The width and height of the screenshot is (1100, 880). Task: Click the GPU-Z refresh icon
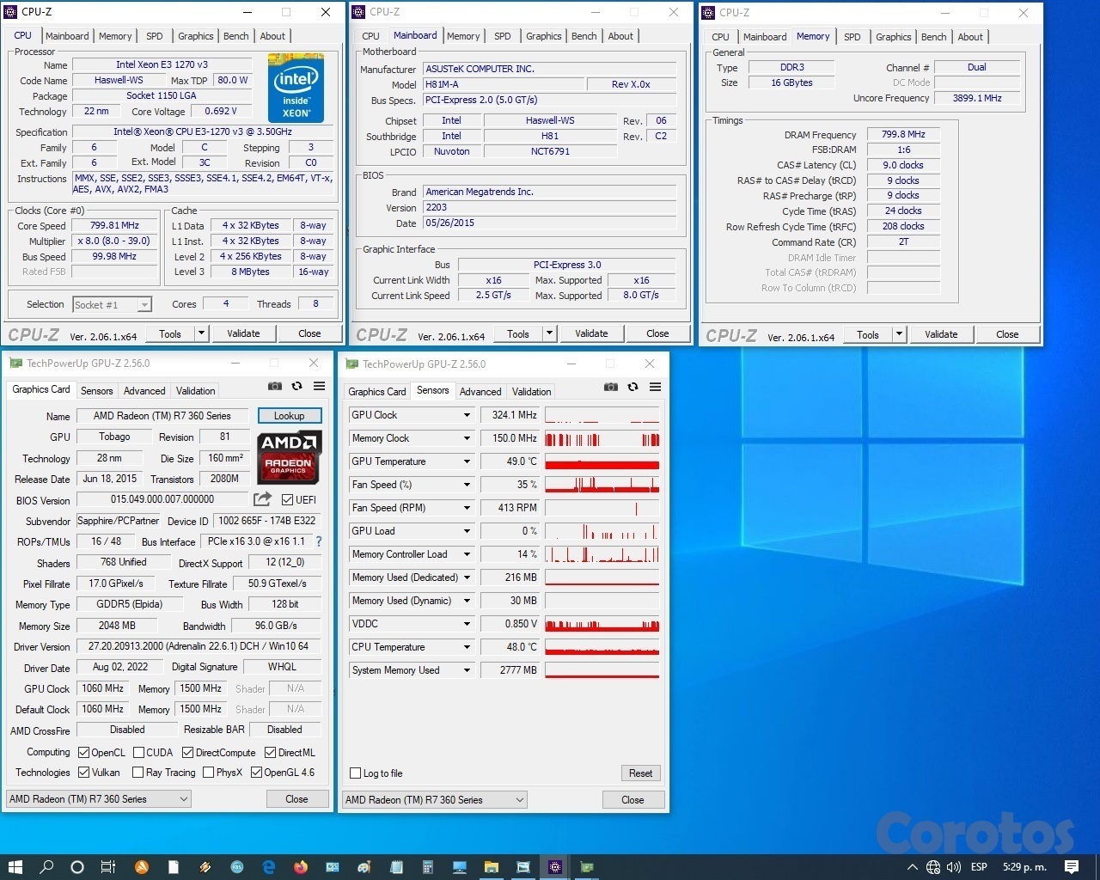pos(296,387)
